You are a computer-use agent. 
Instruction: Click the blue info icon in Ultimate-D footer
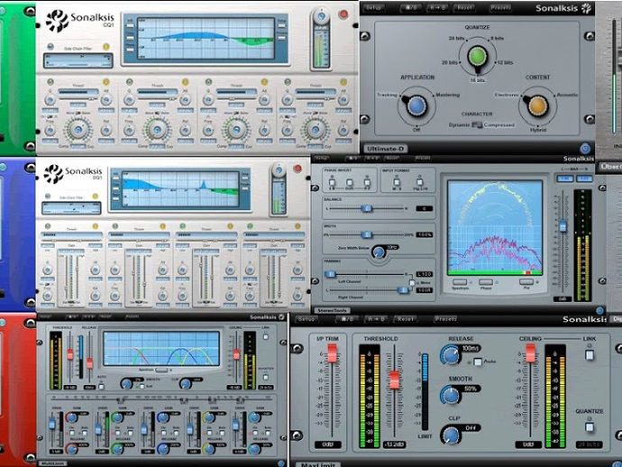click(x=585, y=149)
